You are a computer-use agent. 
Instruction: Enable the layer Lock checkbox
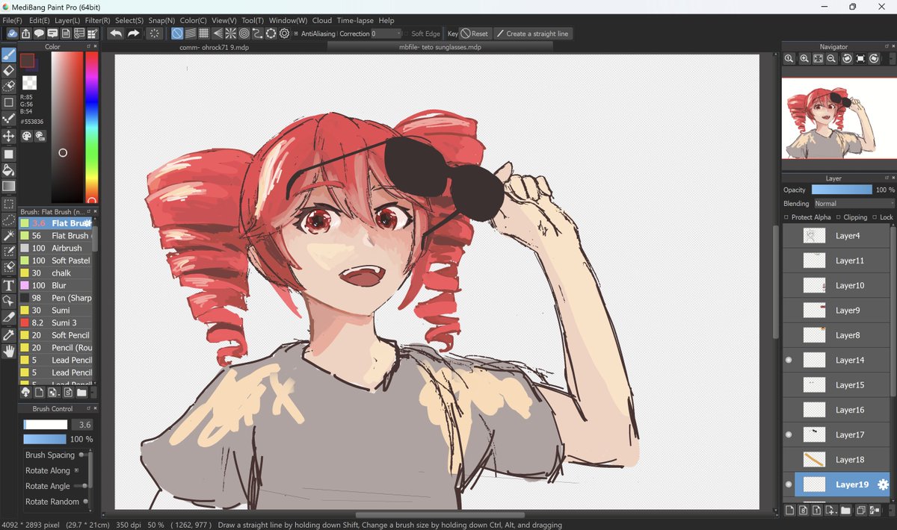(875, 217)
